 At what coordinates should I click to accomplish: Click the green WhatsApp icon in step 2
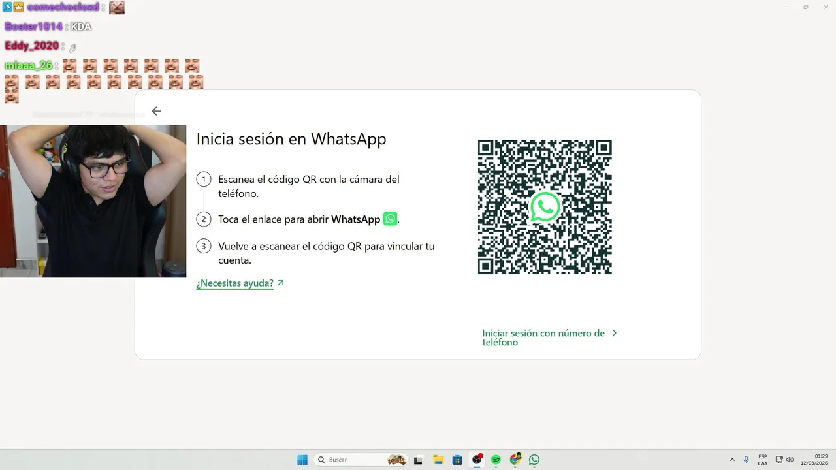[x=390, y=219]
